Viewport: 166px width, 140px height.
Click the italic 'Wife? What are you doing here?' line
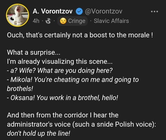(60, 71)
